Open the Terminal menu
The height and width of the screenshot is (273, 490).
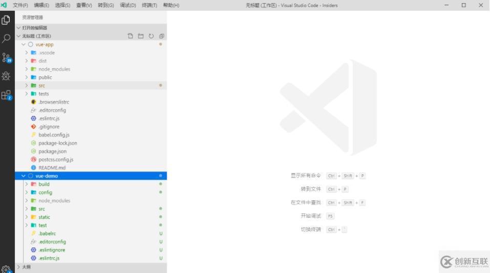click(x=150, y=5)
